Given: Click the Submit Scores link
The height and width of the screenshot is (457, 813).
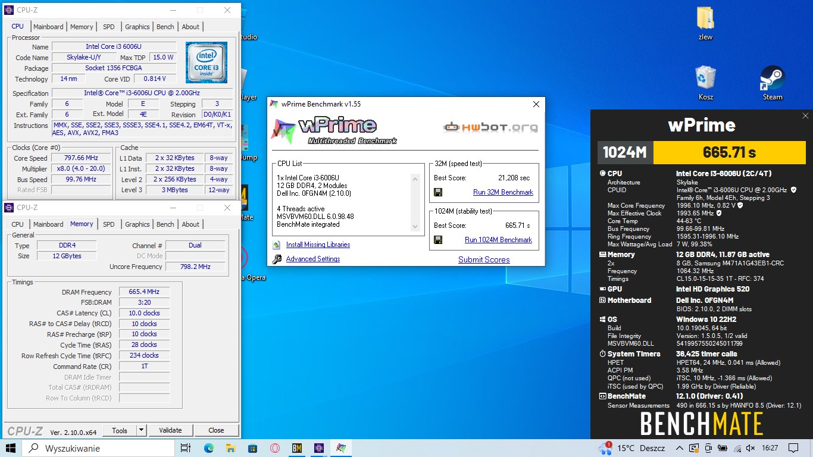Looking at the screenshot, I should tap(484, 259).
